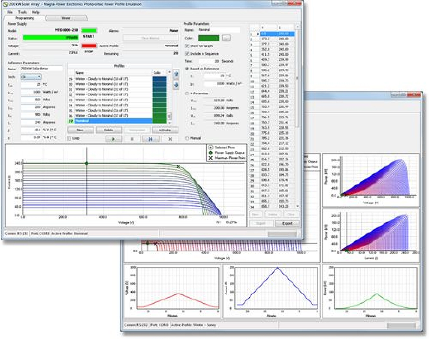Screen dimensions: 429x339
Task: Select row 20 in the V-I data table
Action: pyautogui.click(x=273, y=133)
